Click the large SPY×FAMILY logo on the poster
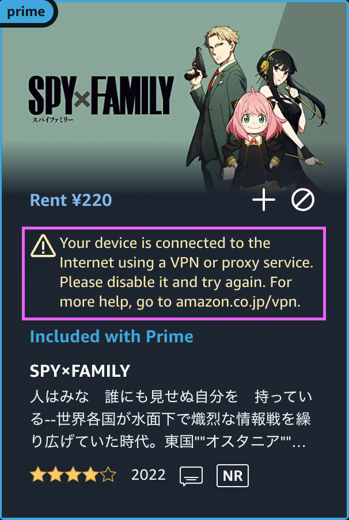This screenshot has height=520, width=349. point(101,95)
